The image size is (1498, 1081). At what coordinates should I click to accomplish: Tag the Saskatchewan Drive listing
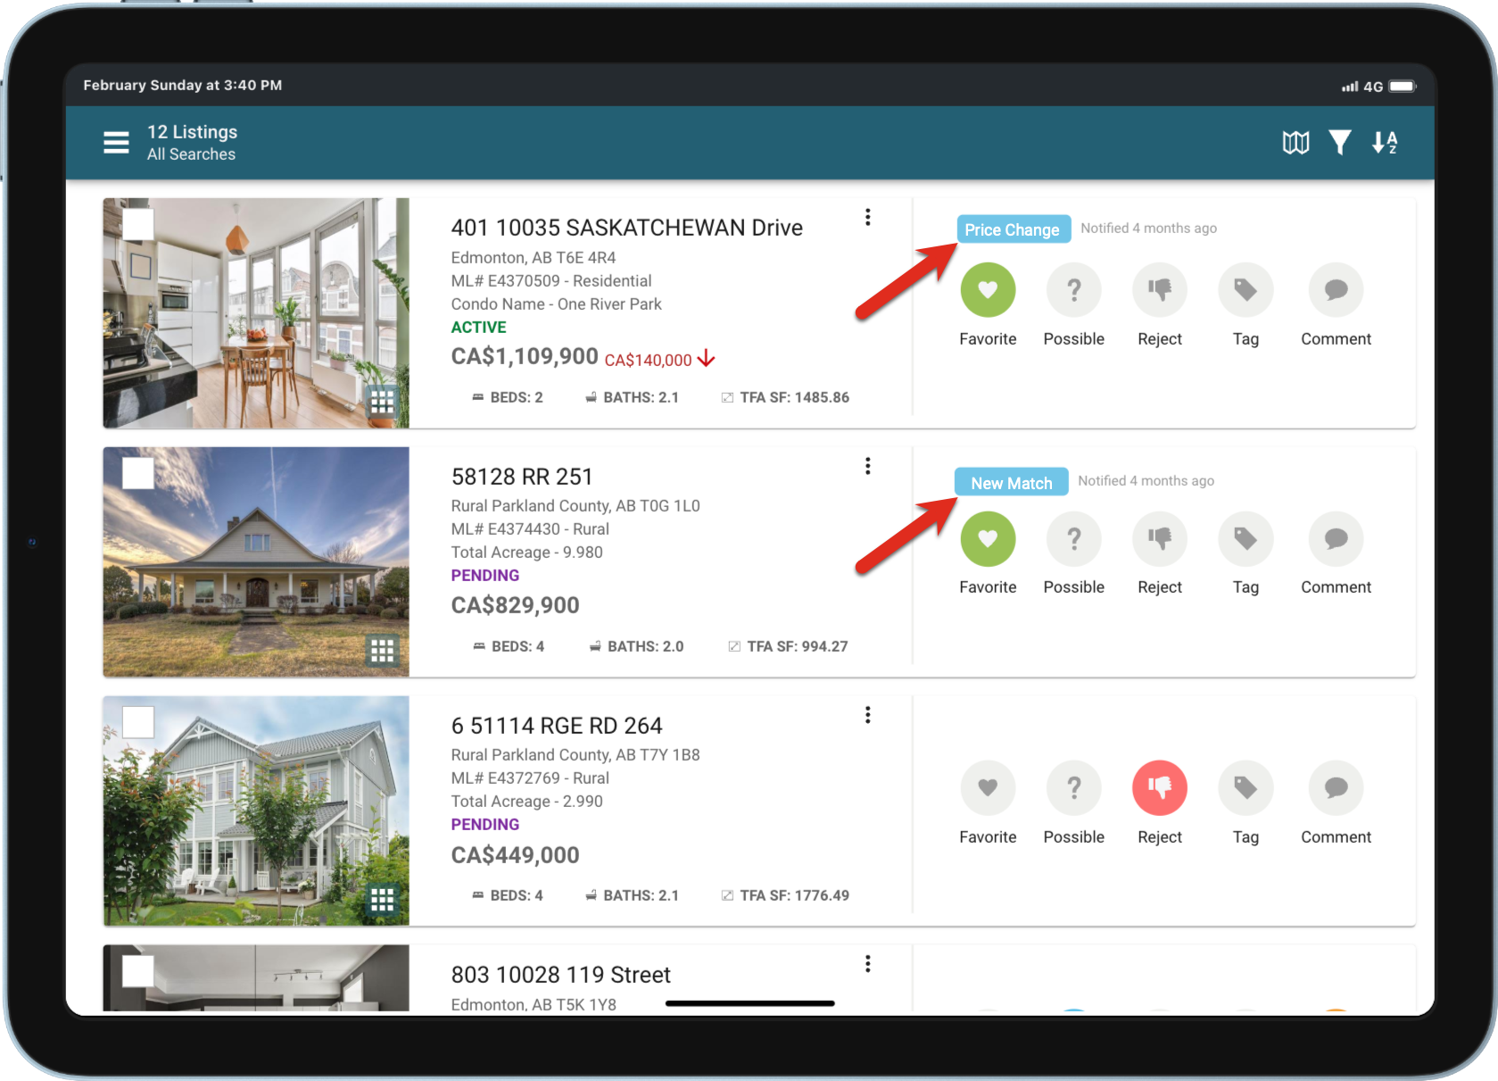click(1246, 290)
